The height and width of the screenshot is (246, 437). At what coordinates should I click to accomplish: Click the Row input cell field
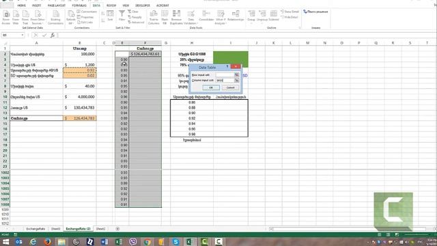tap(225, 75)
